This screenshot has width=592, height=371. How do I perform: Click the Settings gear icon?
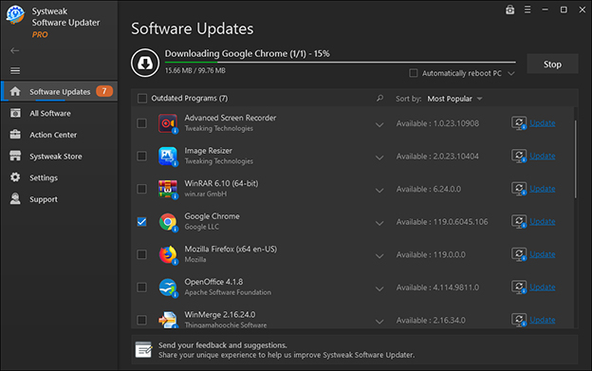click(15, 177)
